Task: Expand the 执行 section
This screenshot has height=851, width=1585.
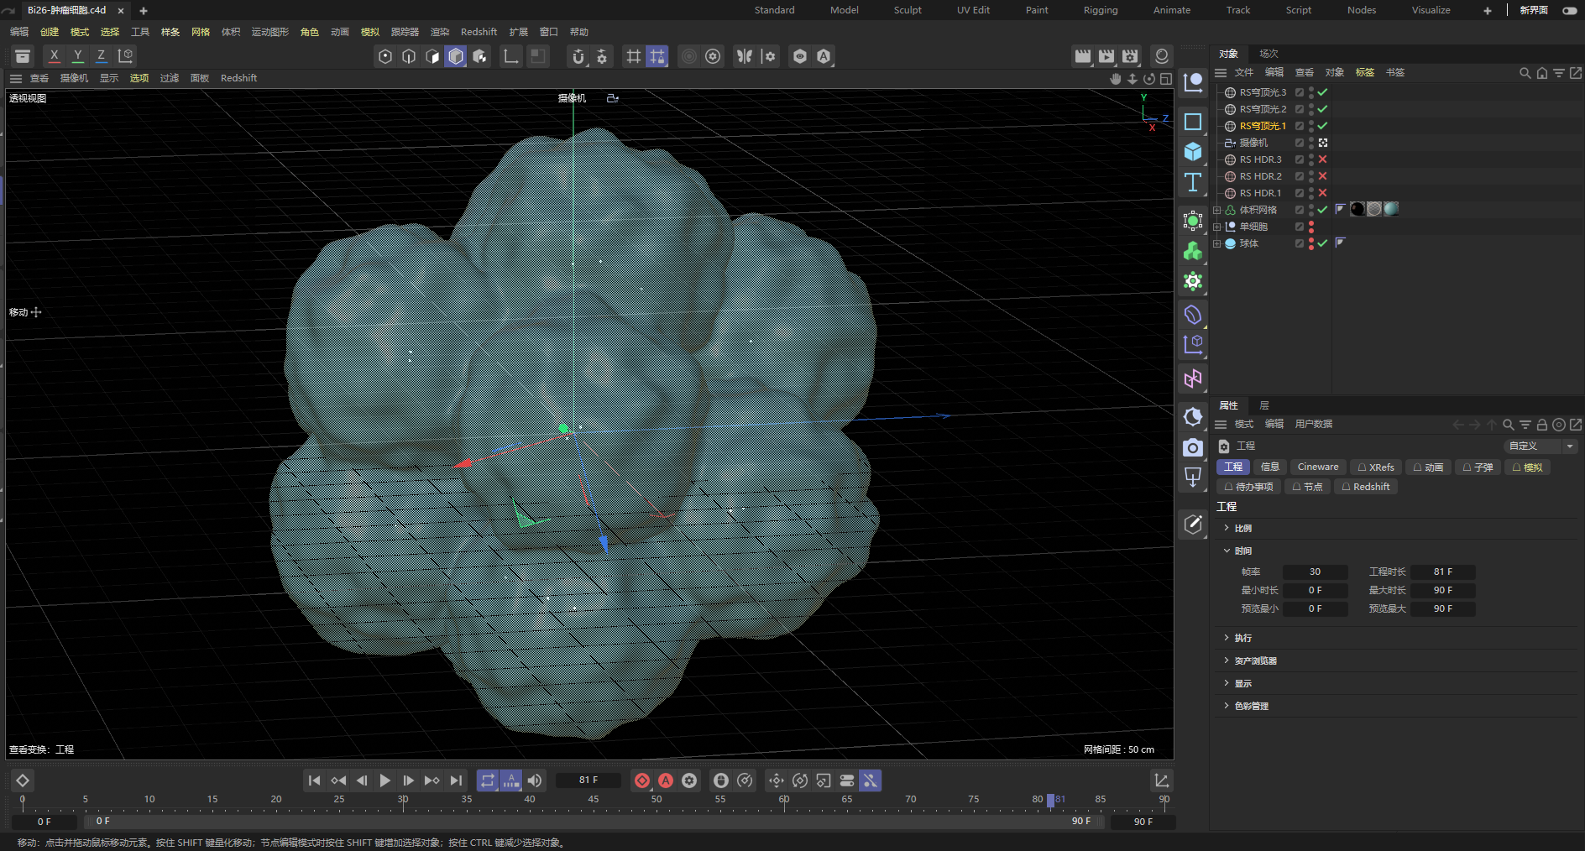Action: (1227, 638)
